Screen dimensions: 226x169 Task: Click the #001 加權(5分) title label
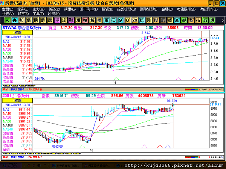[x=16, y=96]
